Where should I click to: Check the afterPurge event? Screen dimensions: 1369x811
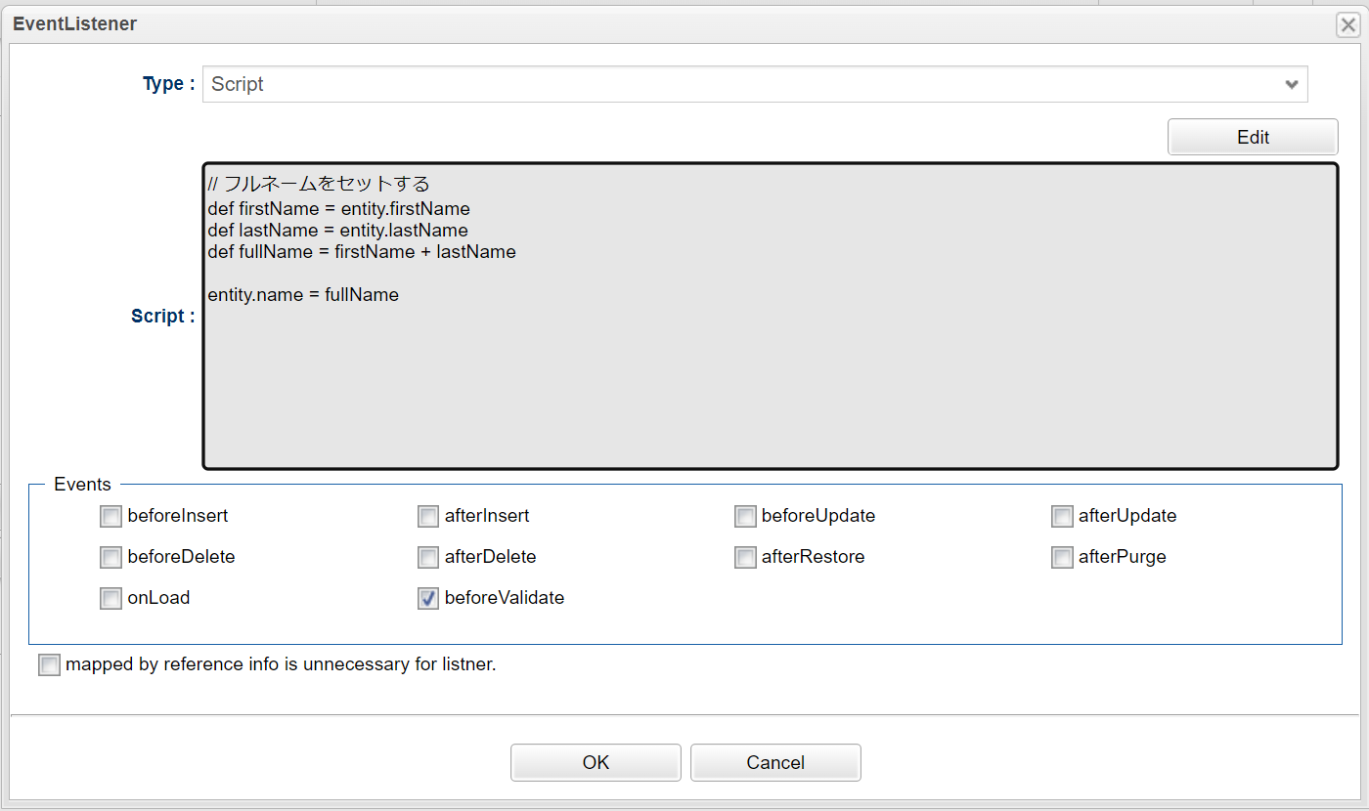[x=1062, y=557]
